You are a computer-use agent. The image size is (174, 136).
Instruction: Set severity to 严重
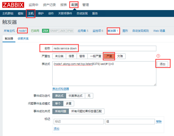point(109,56)
